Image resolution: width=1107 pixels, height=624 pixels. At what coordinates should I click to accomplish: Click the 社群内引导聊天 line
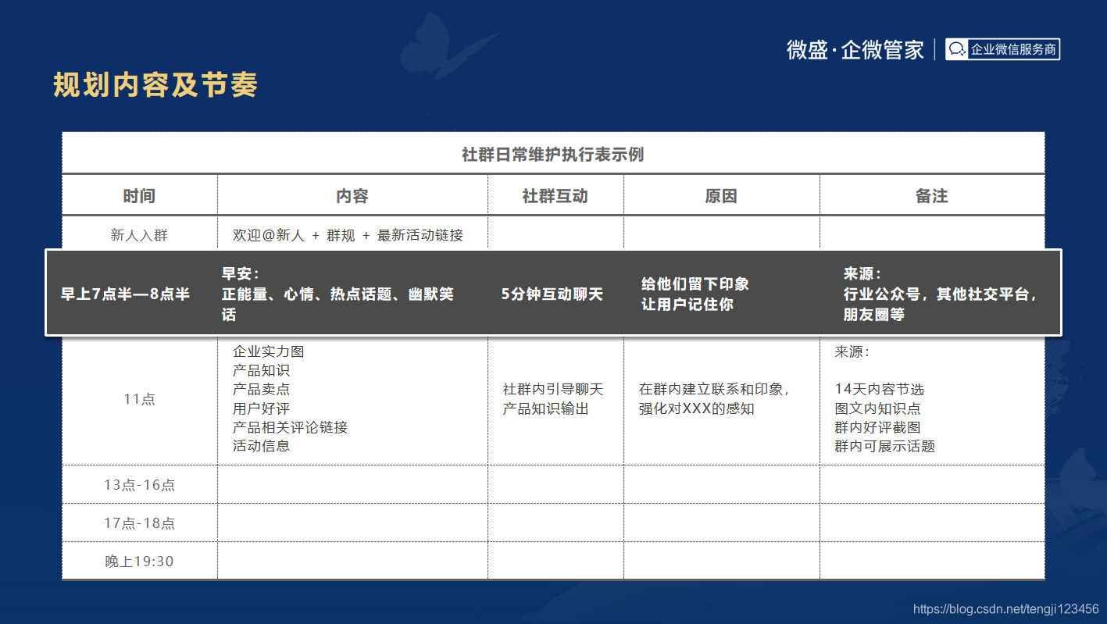point(553,389)
